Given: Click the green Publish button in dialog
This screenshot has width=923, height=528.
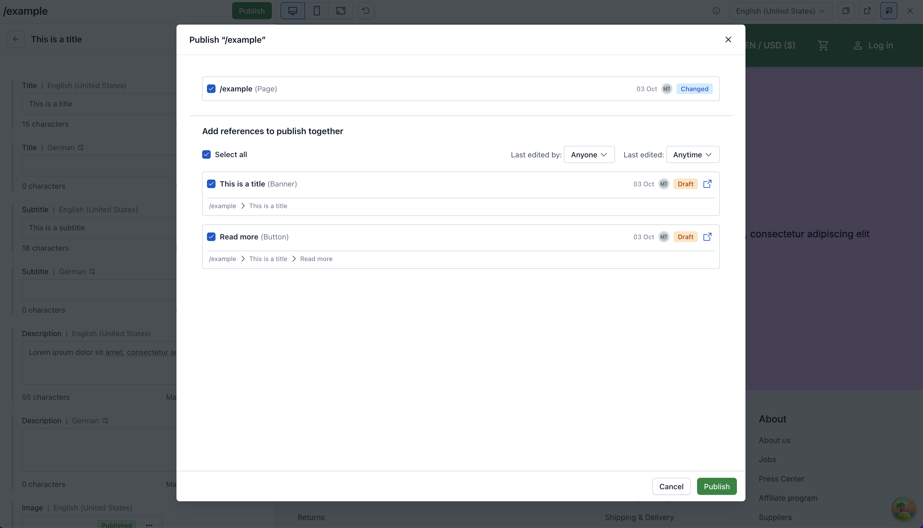Looking at the screenshot, I should click(x=717, y=486).
